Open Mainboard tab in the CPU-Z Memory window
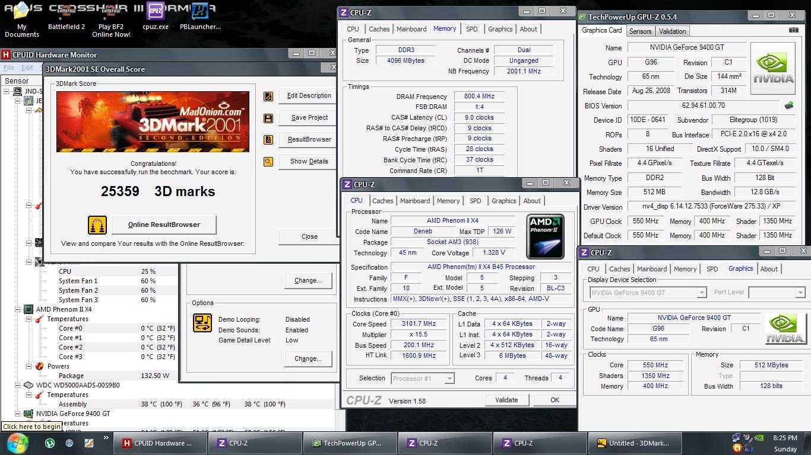The height and width of the screenshot is (455, 811). coord(411,29)
